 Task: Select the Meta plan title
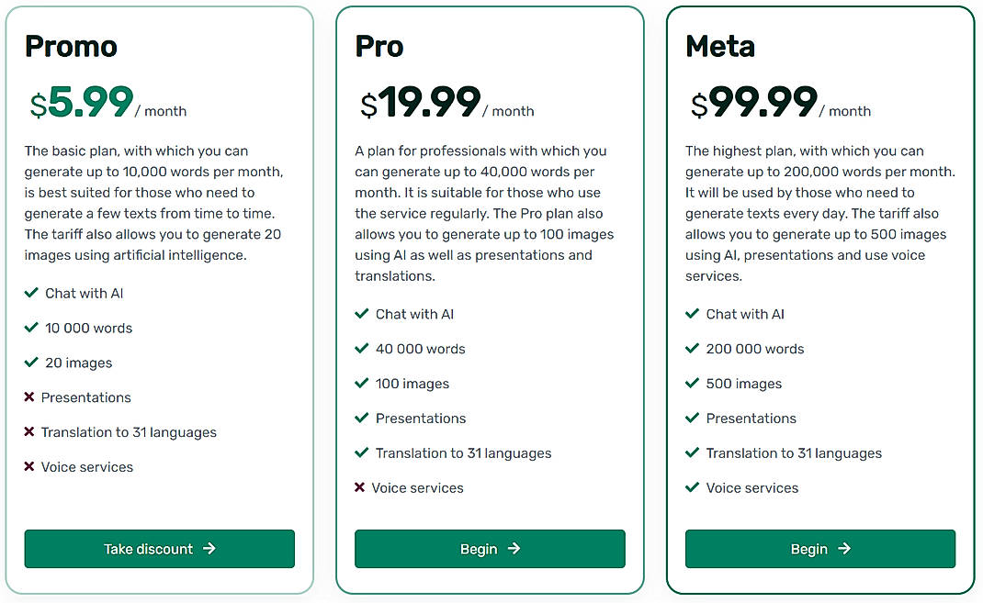[x=719, y=46]
